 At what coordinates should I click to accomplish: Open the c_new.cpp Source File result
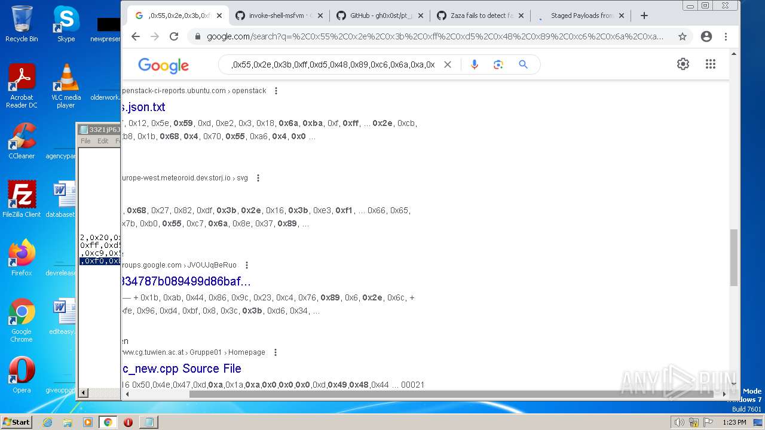click(x=181, y=368)
